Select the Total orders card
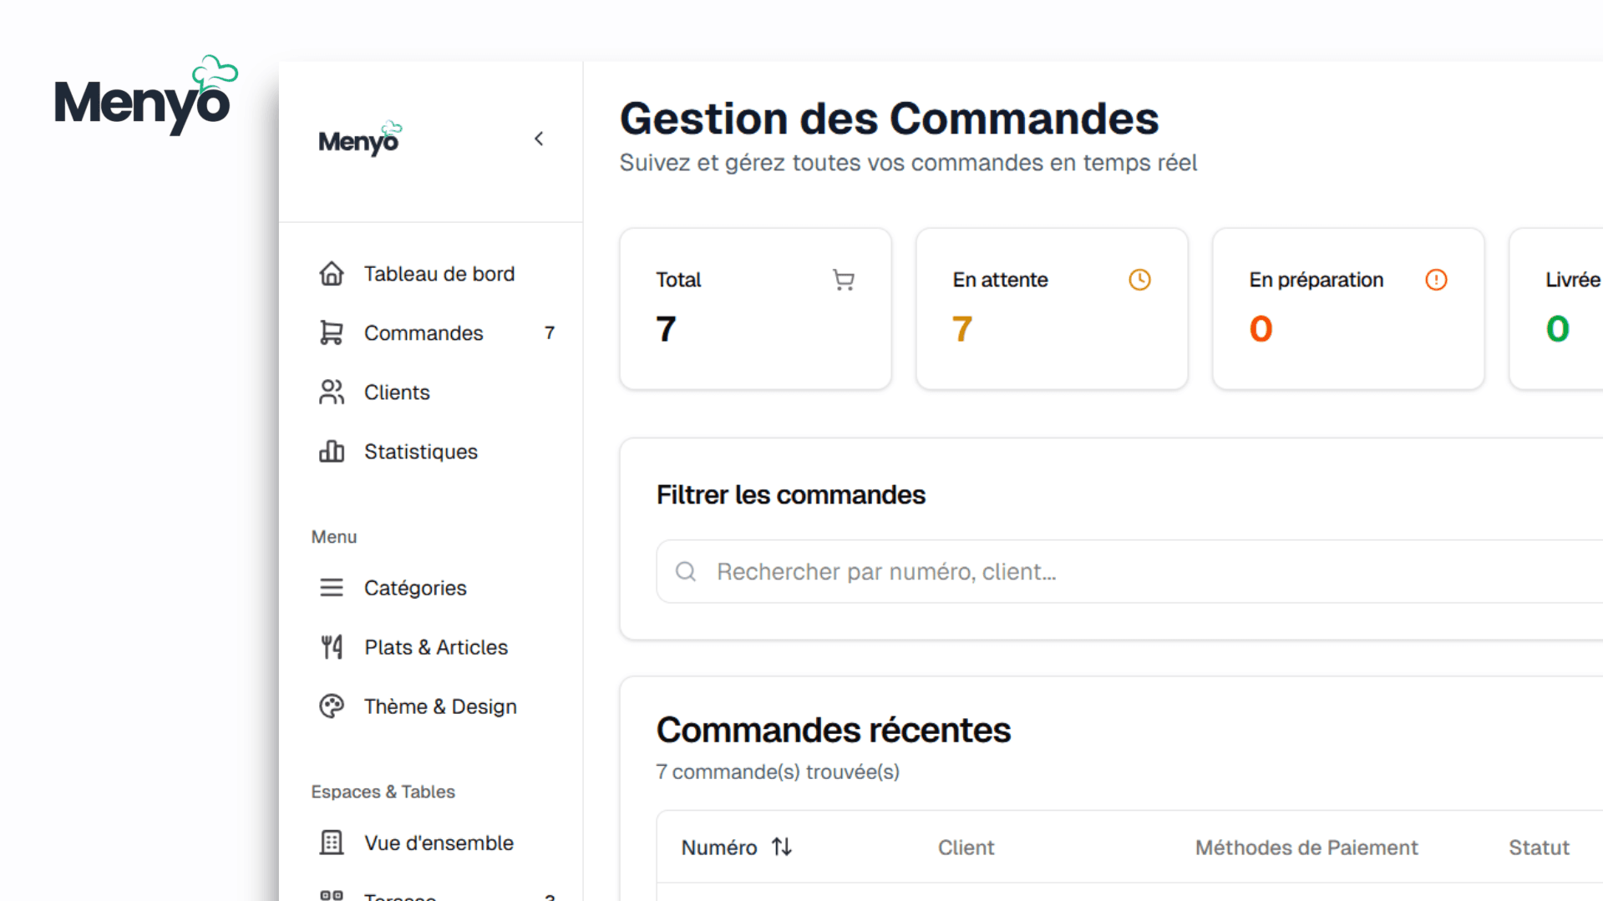This screenshot has height=901, width=1603. [755, 308]
